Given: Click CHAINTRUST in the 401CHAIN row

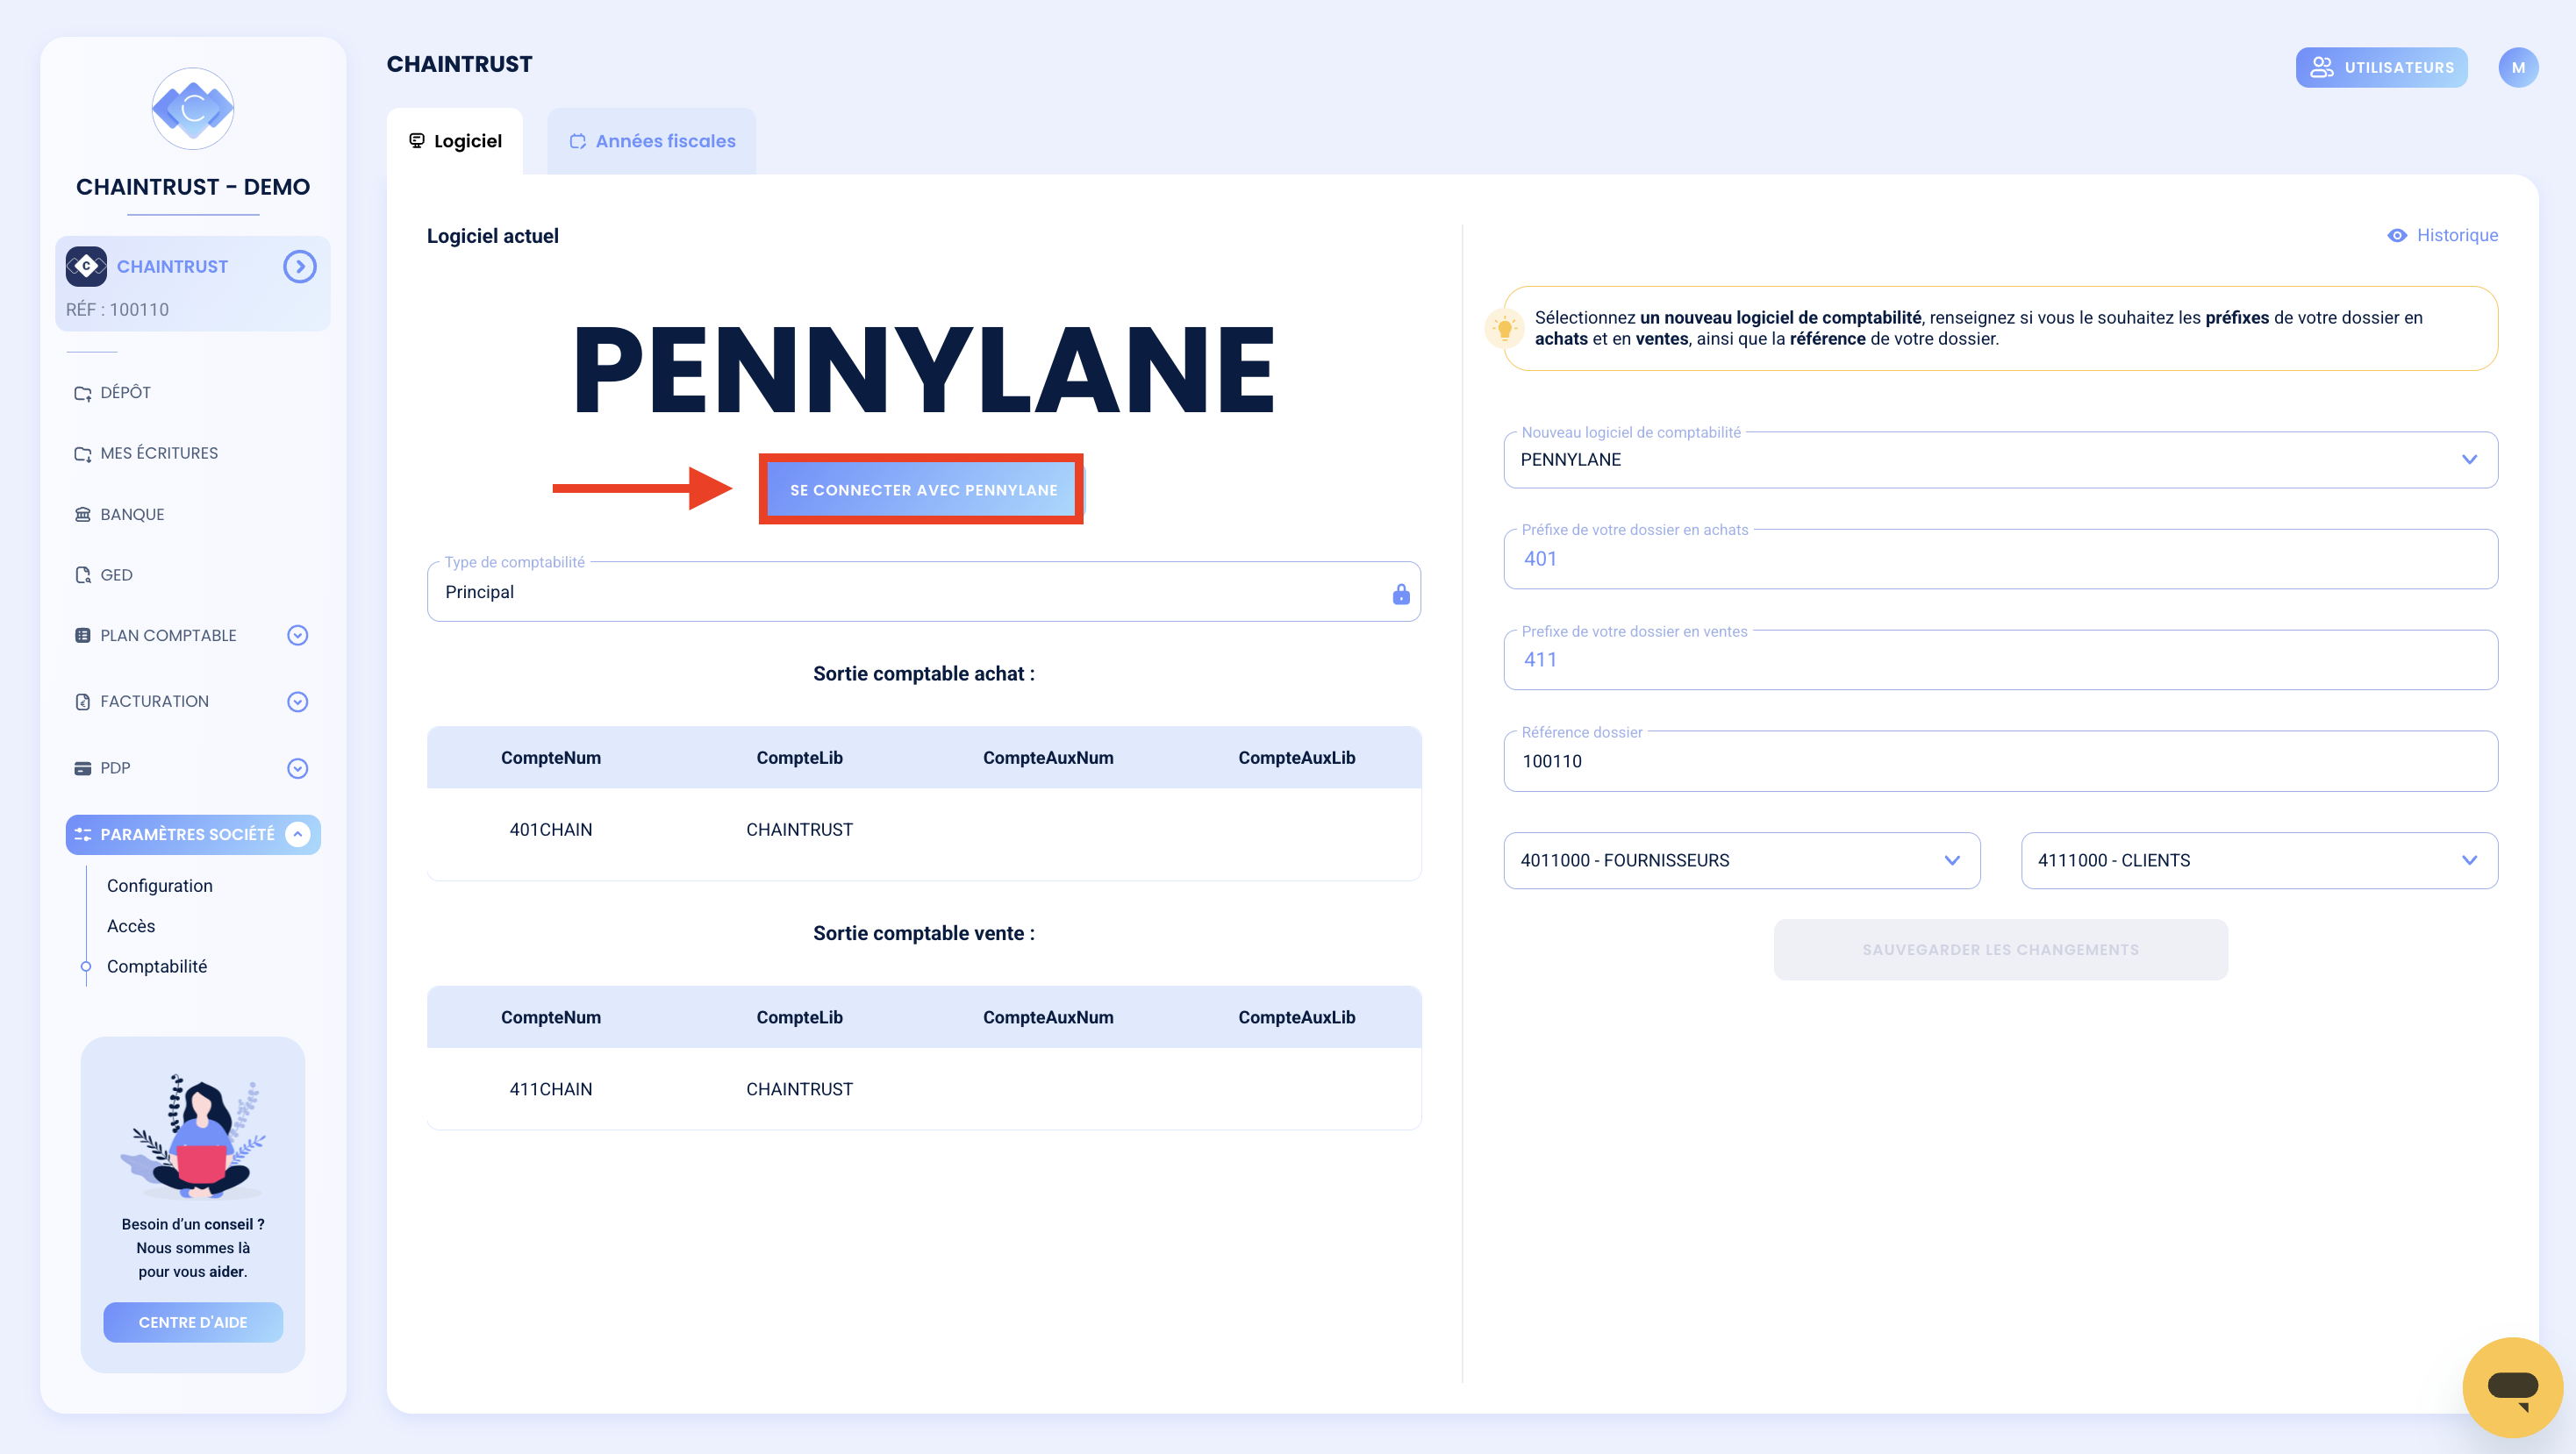Looking at the screenshot, I should point(799,830).
